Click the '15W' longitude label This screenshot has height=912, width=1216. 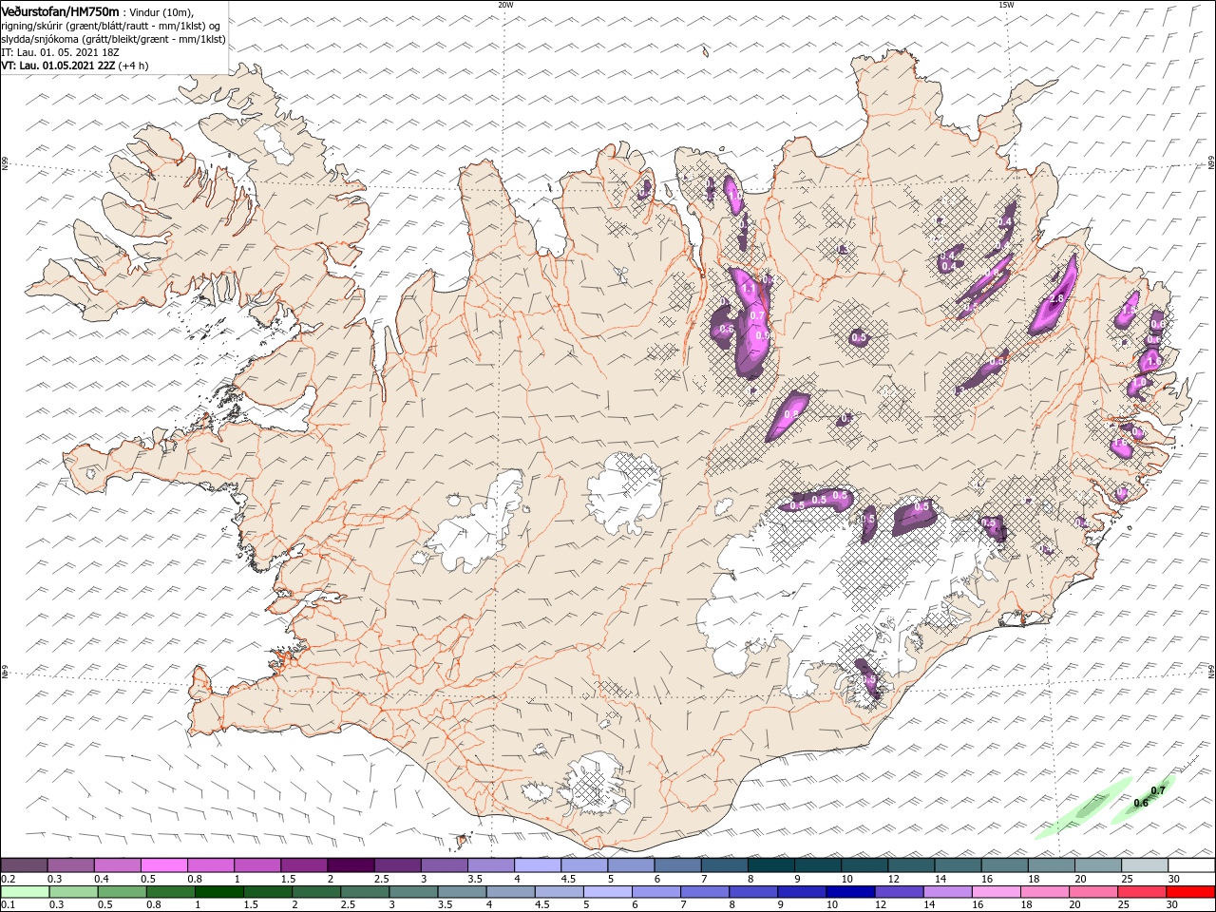pos(1006,5)
